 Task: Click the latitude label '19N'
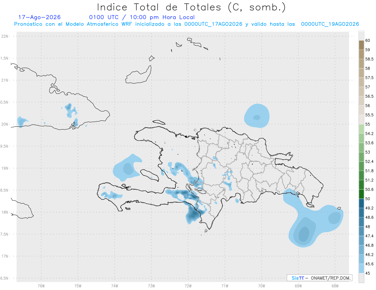pos(5,168)
